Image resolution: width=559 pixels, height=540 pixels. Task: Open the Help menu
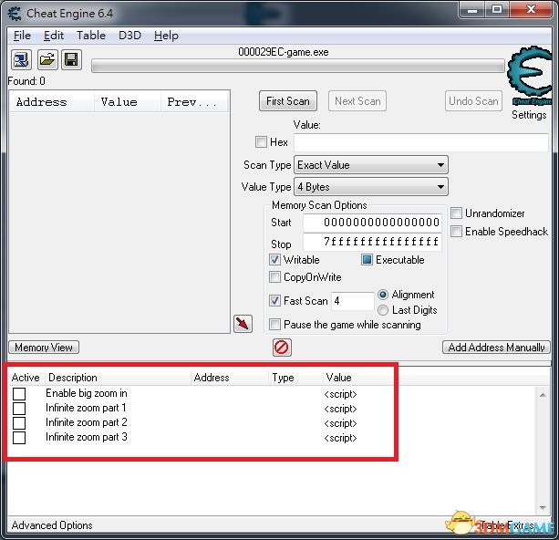(166, 36)
